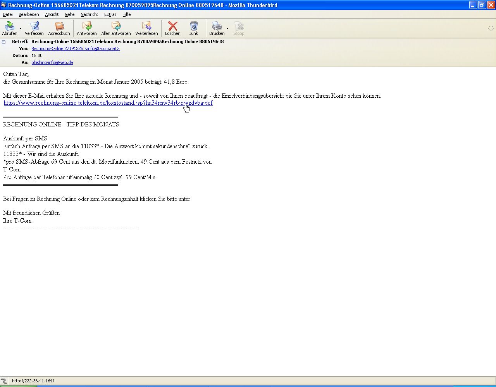This screenshot has width=496, height=387.
Task: Click sender link info@t-com.net
Action: pyautogui.click(x=76, y=48)
